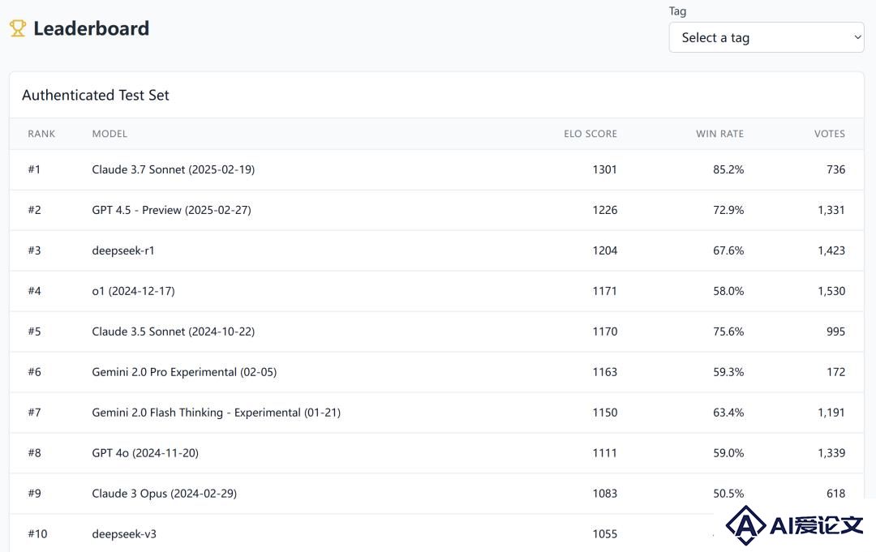Click the 85.2% win rate value
Image resolution: width=876 pixels, height=552 pixels.
click(x=728, y=169)
